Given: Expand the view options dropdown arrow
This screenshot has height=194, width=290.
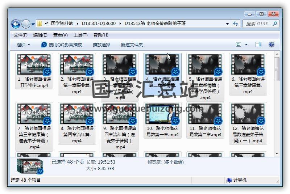Looking at the screenshot, I should click(x=246, y=45).
